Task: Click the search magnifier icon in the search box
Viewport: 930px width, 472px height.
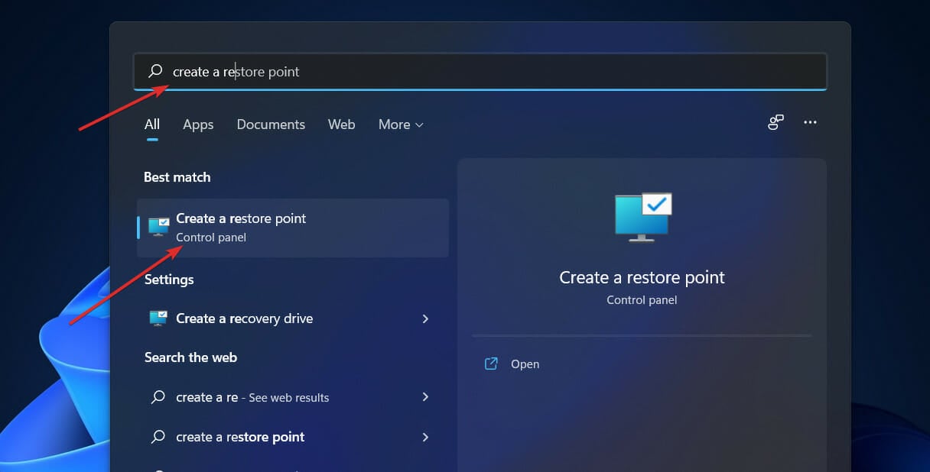Action: click(x=155, y=71)
